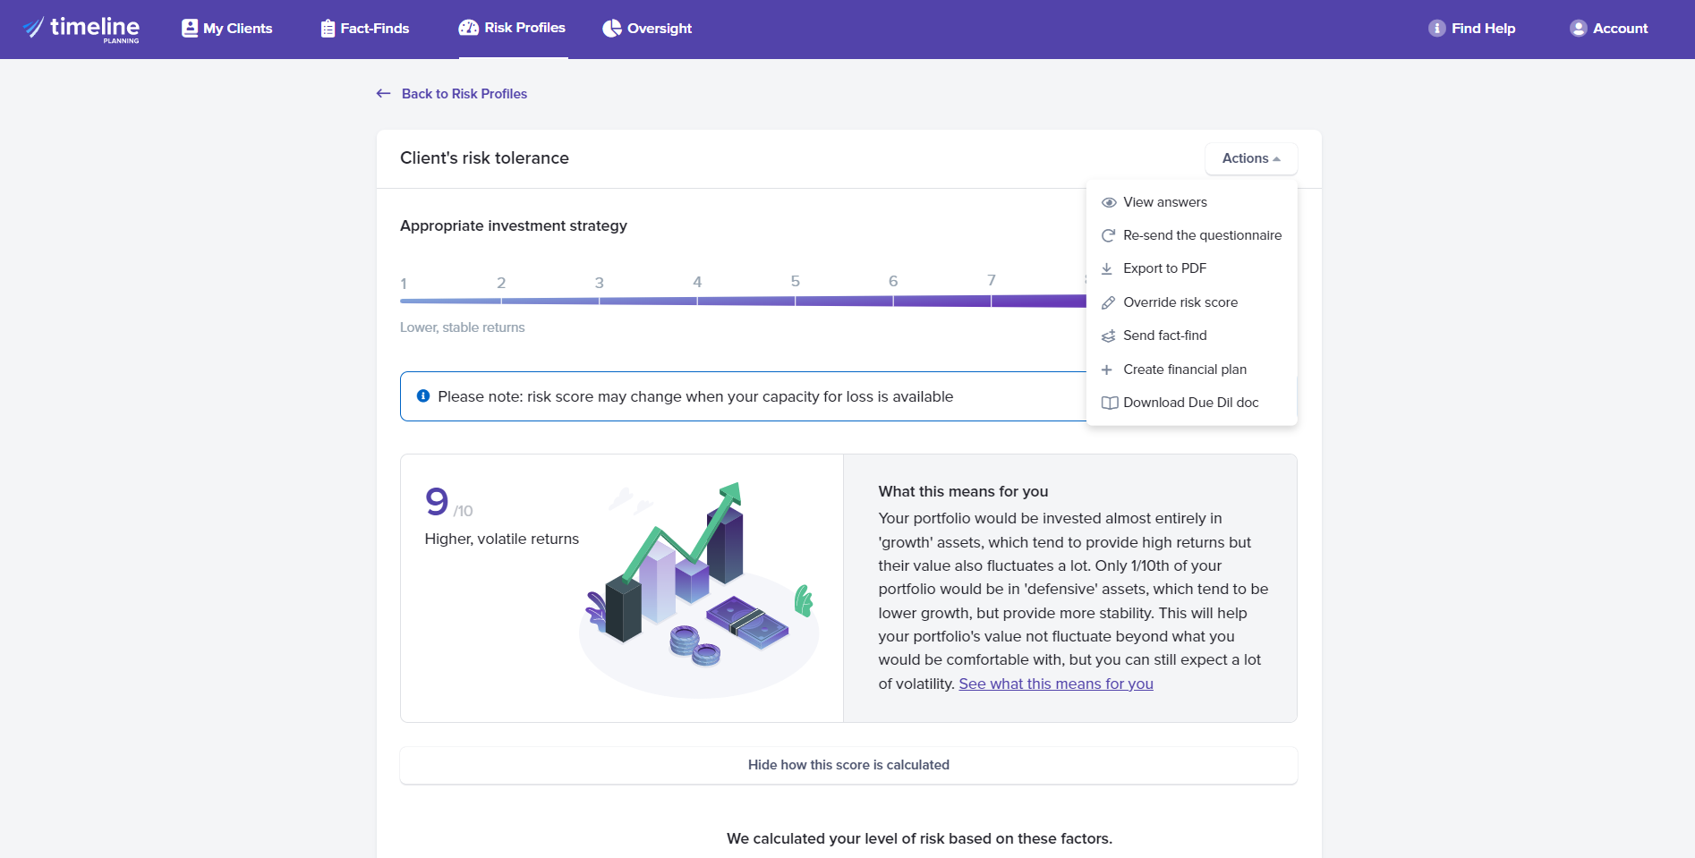Select the Risk Profiles tab

pyautogui.click(x=513, y=28)
